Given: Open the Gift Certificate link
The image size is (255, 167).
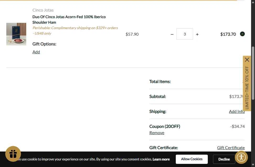Looking at the screenshot, I should [x=231, y=148].
